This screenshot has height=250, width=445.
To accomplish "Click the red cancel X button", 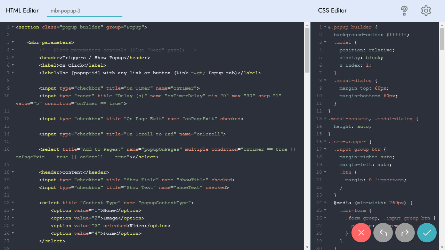I will click(361, 233).
